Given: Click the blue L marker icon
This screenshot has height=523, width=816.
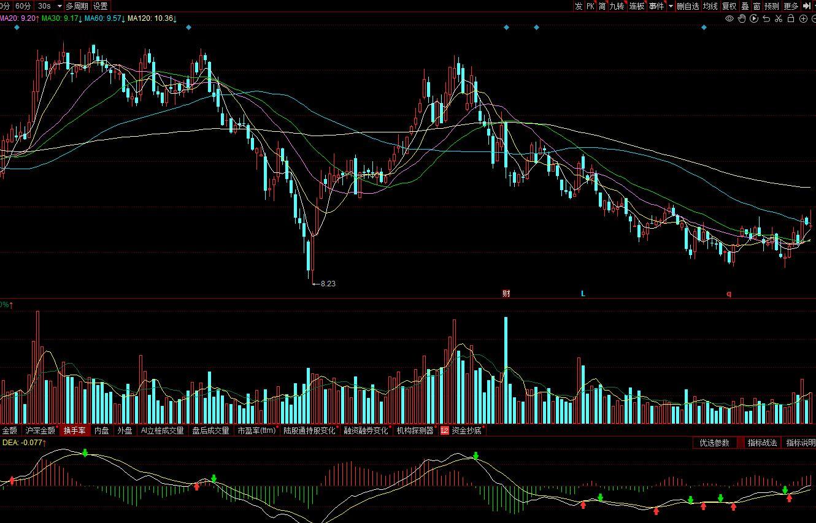Looking at the screenshot, I should [x=583, y=294].
